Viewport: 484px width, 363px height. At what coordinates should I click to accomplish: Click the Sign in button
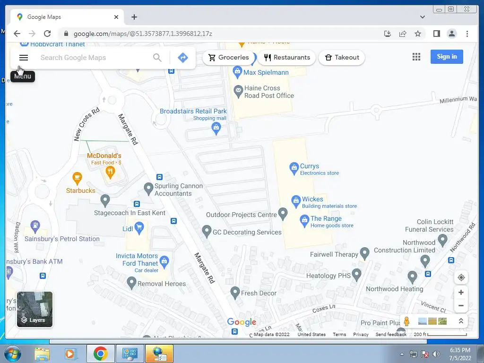(x=447, y=57)
